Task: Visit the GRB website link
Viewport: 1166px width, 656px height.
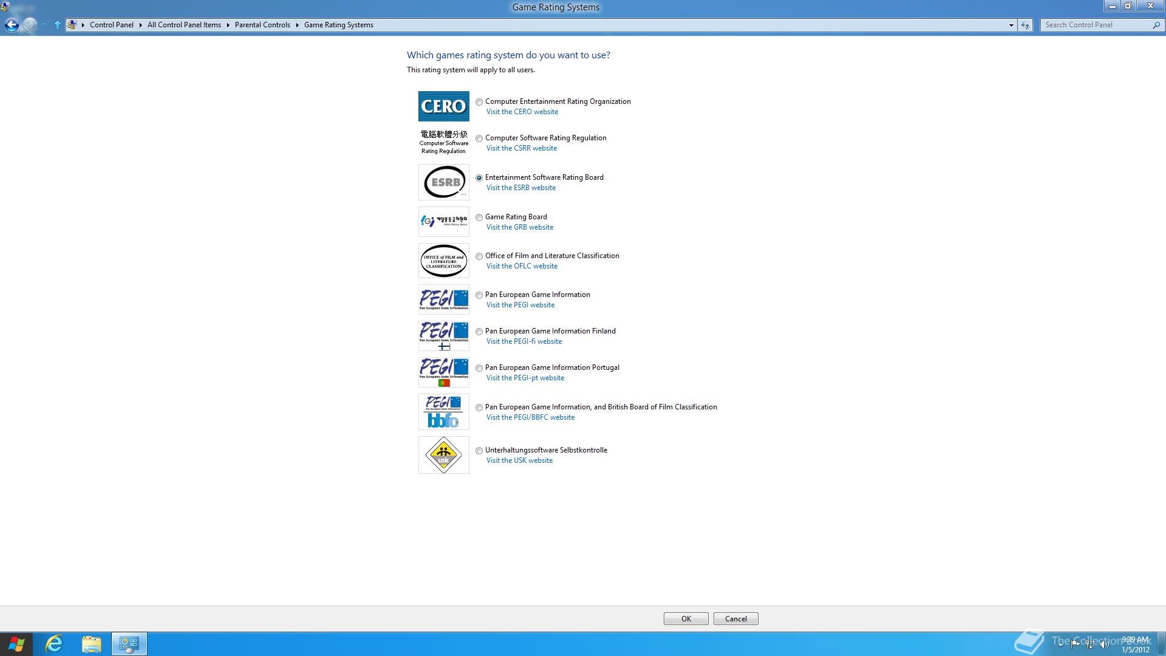Action: 520,227
